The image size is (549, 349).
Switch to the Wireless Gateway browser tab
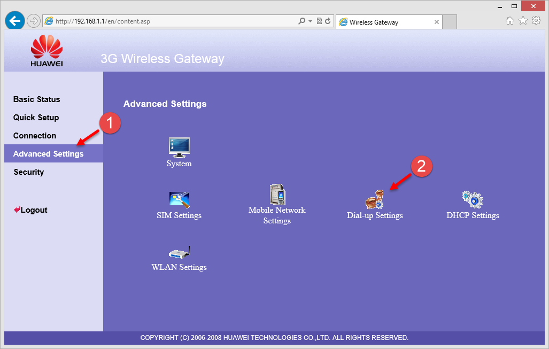coord(389,22)
